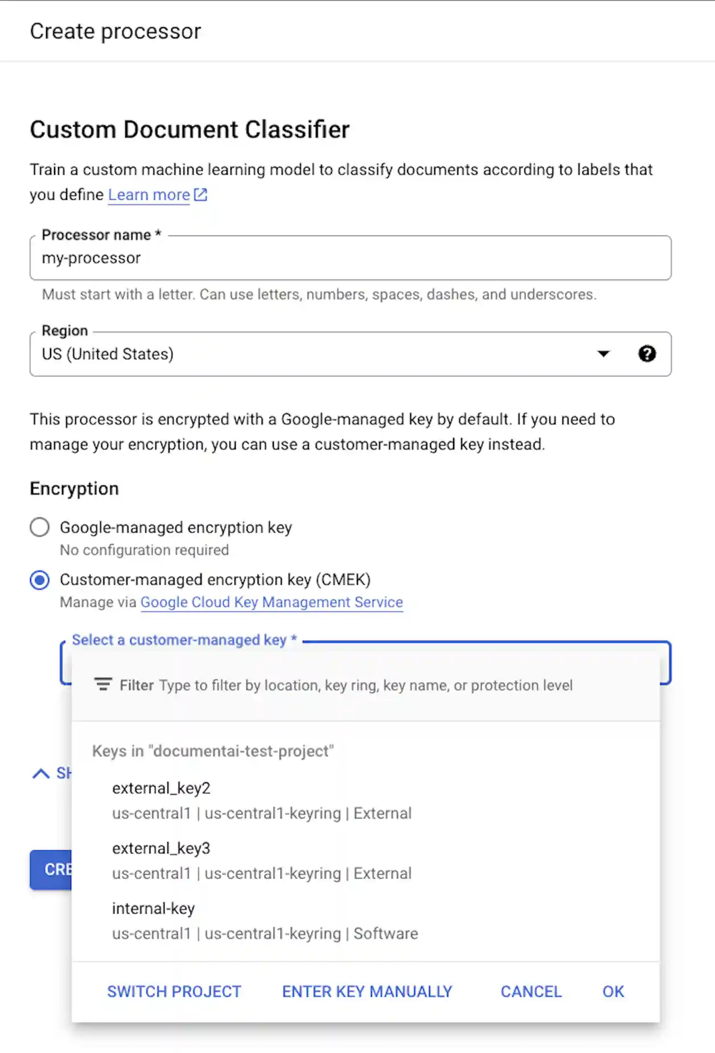
Task: Click the external-link icon beside Learn more
Action: (x=201, y=195)
